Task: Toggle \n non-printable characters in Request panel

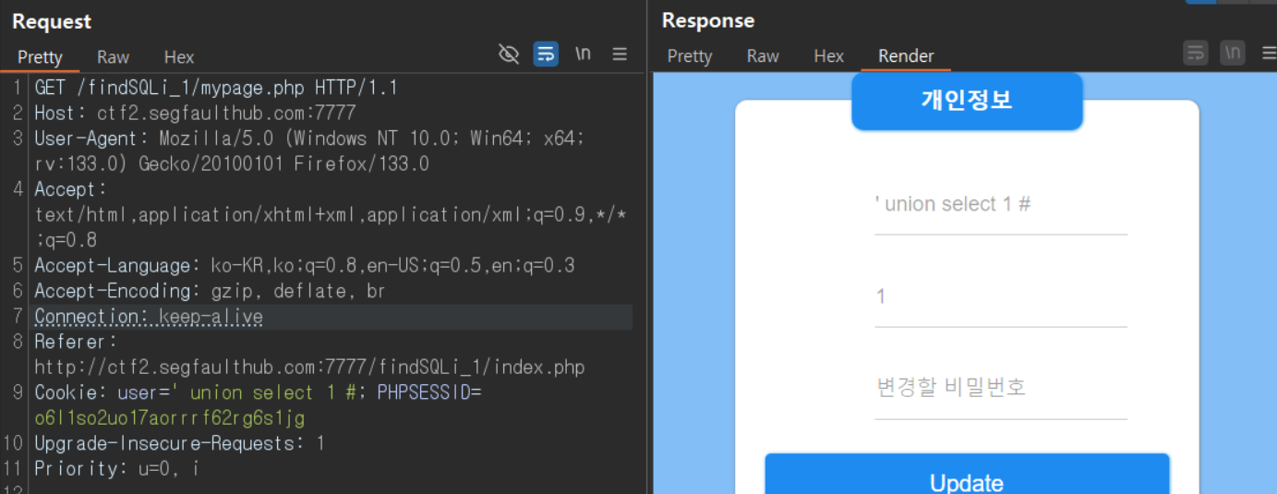Action: coord(583,54)
